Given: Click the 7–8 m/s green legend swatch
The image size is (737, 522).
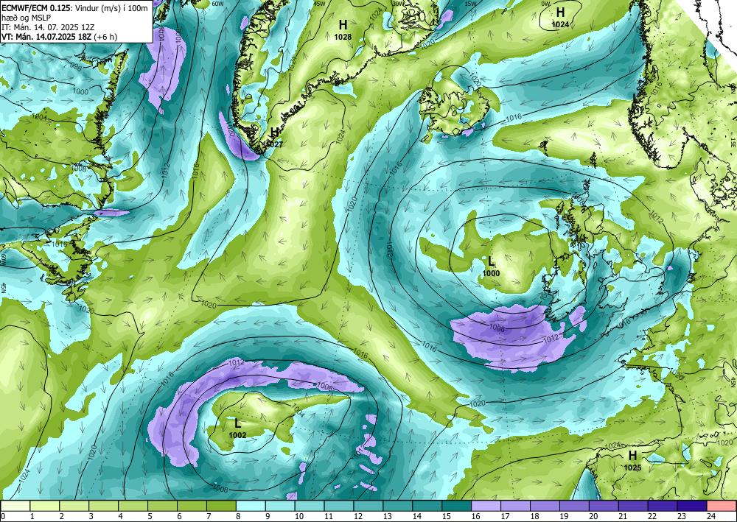Looking at the screenshot, I should point(221,506).
